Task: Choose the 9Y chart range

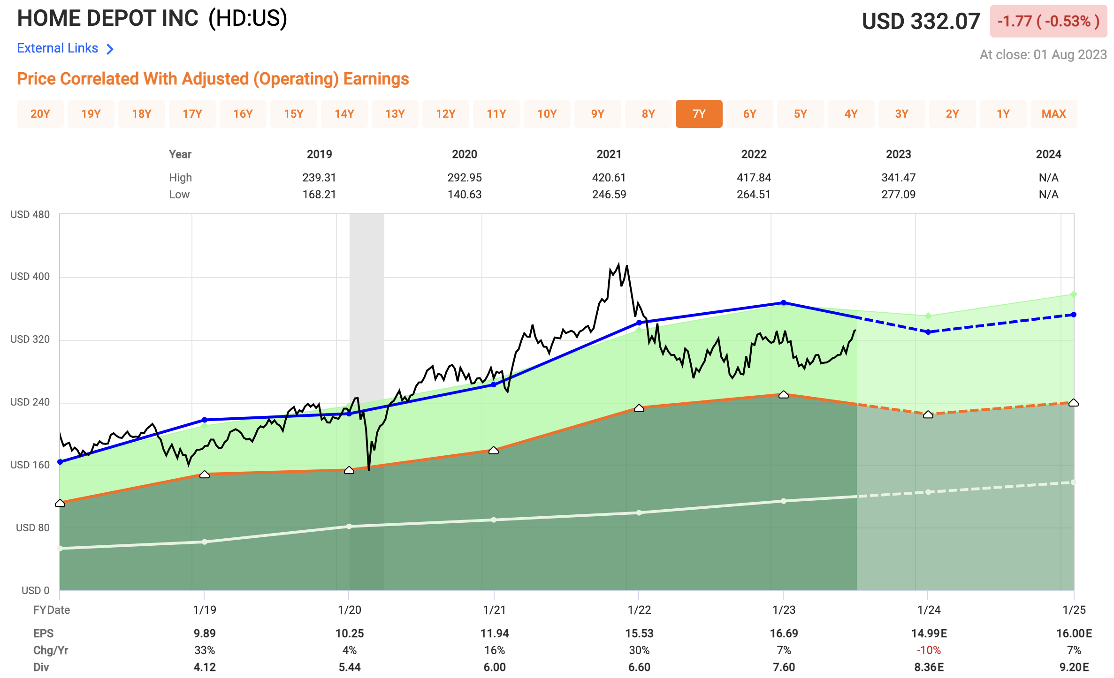Action: pos(598,114)
